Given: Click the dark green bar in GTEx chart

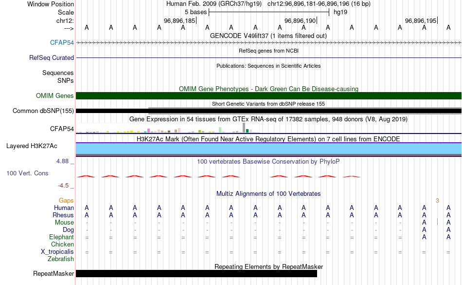Looking at the screenshot, I should [x=248, y=131].
